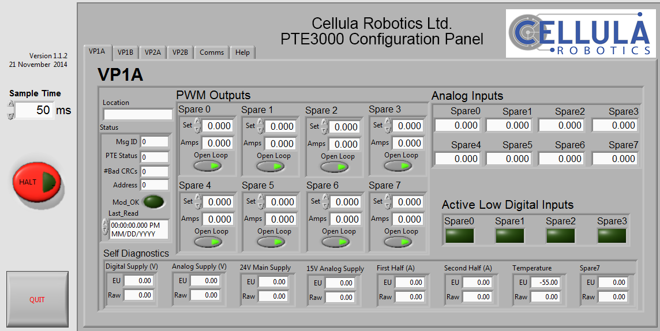The height and width of the screenshot is (331, 660).
Task: Click the Sample Time value field
Action: pyautogui.click(x=35, y=110)
